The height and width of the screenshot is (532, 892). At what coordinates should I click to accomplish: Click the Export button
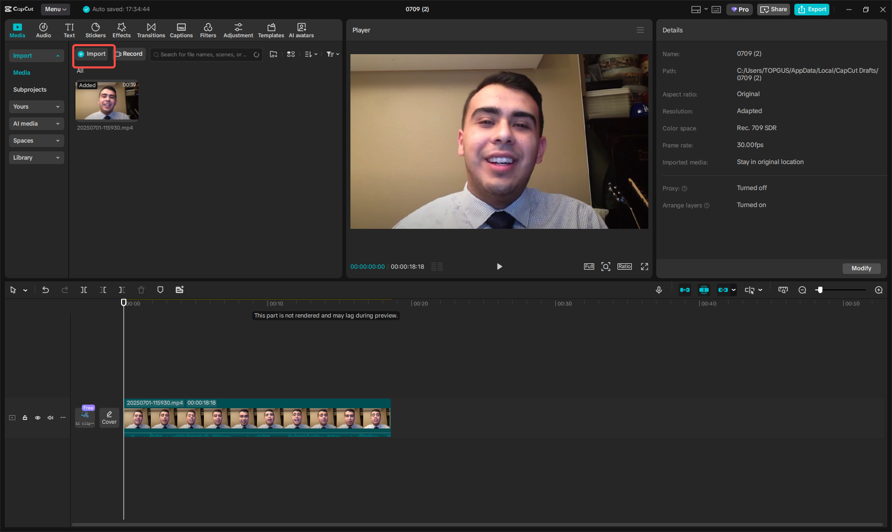pyautogui.click(x=811, y=9)
